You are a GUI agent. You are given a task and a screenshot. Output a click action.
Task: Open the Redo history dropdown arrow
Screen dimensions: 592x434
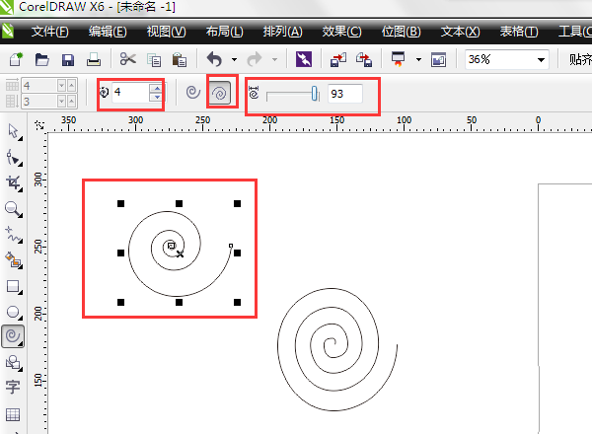[x=275, y=59]
